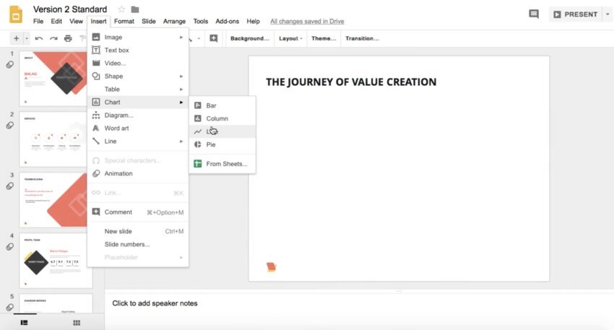This screenshot has width=614, height=330.
Task: Click the green From Sheets icon
Action: pyautogui.click(x=198, y=164)
